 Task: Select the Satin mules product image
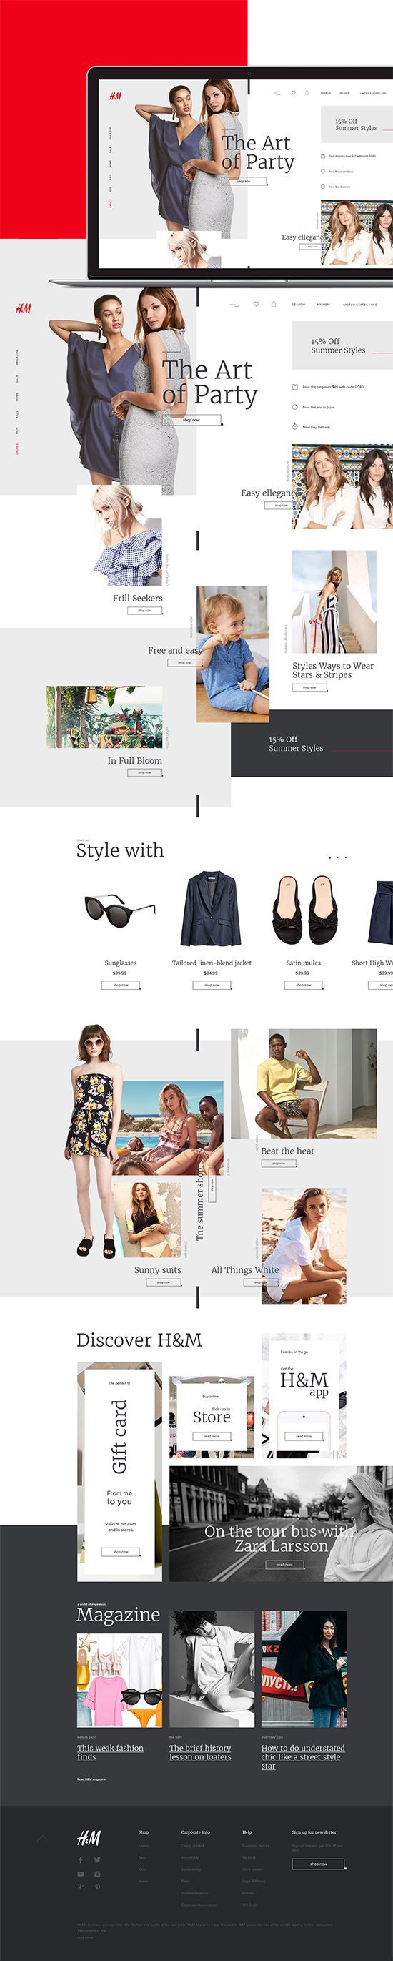tap(303, 910)
